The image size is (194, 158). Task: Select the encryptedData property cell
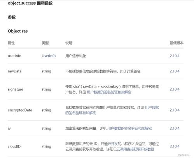20,110
